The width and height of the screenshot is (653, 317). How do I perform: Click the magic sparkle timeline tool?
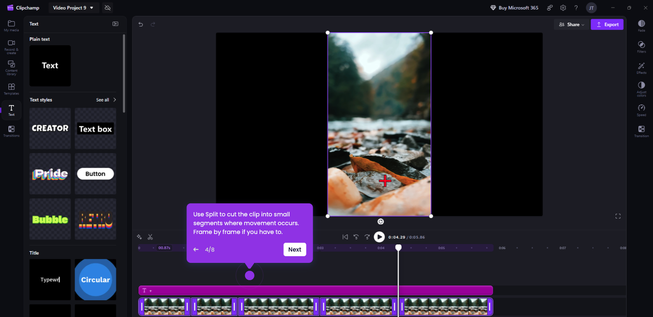[139, 237]
